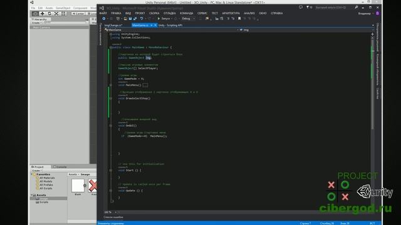Switch to Unity Hierarchy tab

[x=40, y=19]
